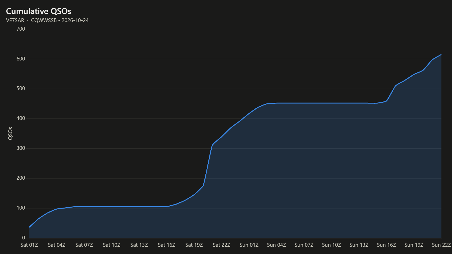Click the y-axis value 200
The width and height of the screenshot is (452, 254).
pyautogui.click(x=21, y=178)
